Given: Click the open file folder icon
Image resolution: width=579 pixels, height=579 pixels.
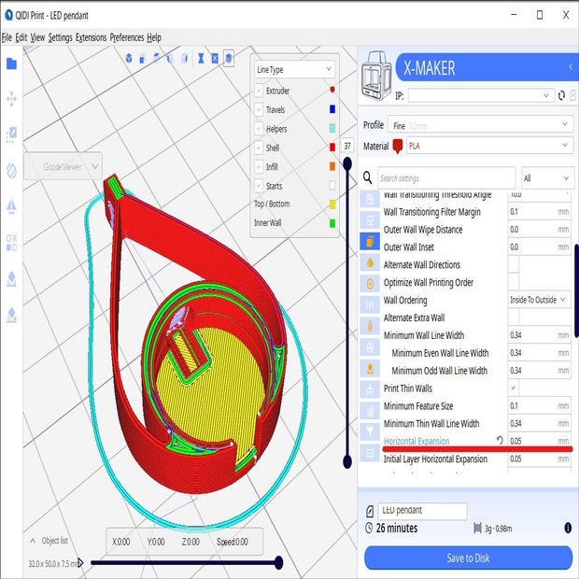Looking at the screenshot, I should [x=11, y=64].
